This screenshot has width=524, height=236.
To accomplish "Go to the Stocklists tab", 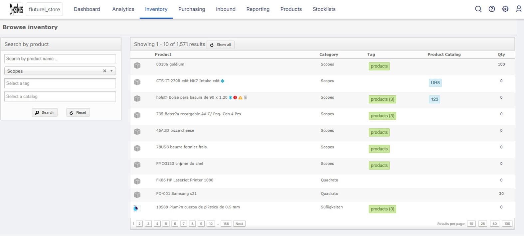I will [324, 9].
